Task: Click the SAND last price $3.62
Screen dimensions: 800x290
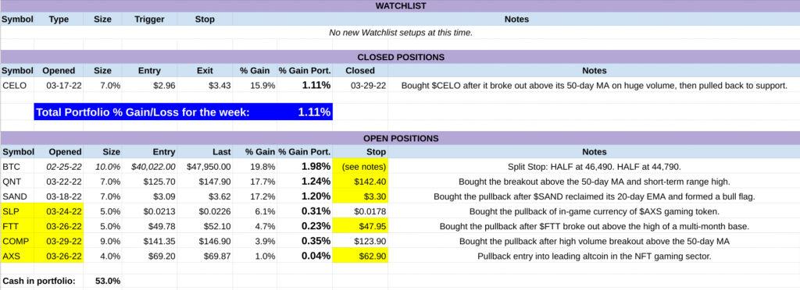Action: point(205,197)
